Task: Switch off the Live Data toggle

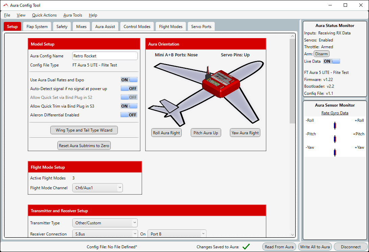Action: pos(332,61)
